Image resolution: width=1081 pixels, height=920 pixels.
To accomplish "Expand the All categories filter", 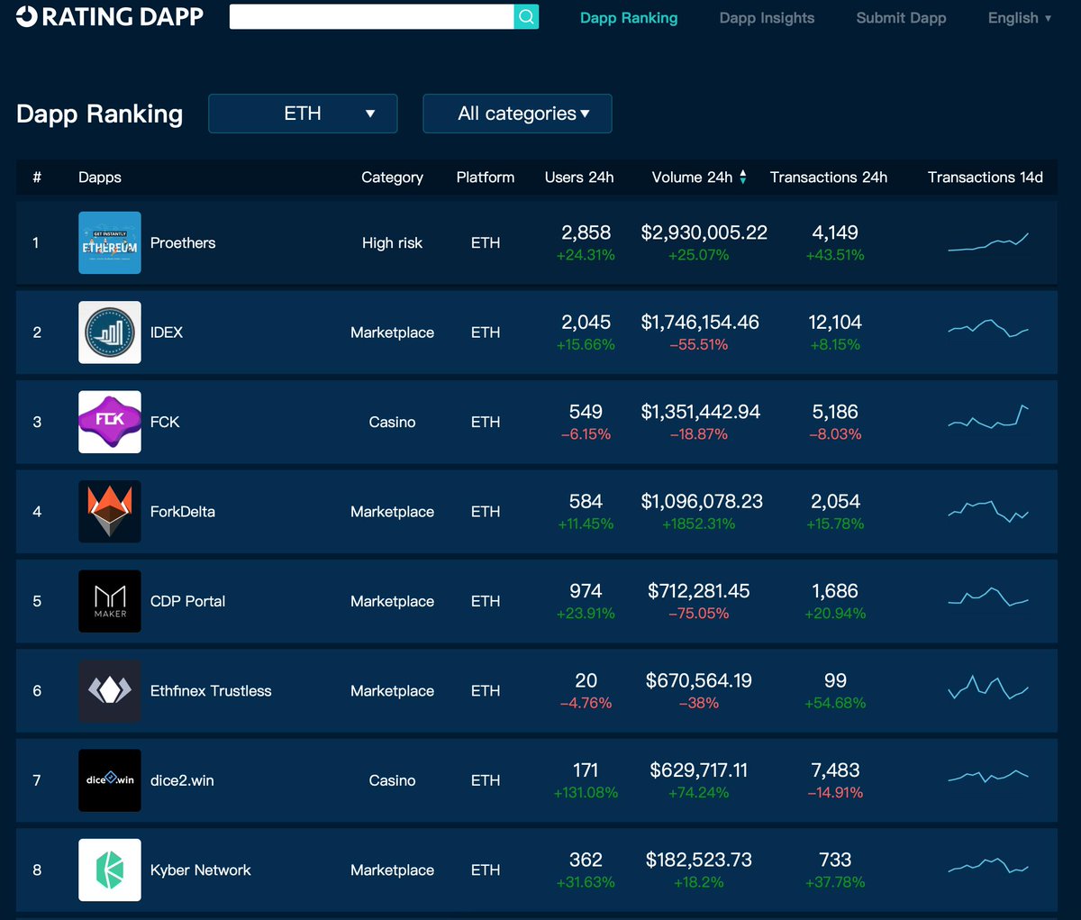I will pos(517,114).
